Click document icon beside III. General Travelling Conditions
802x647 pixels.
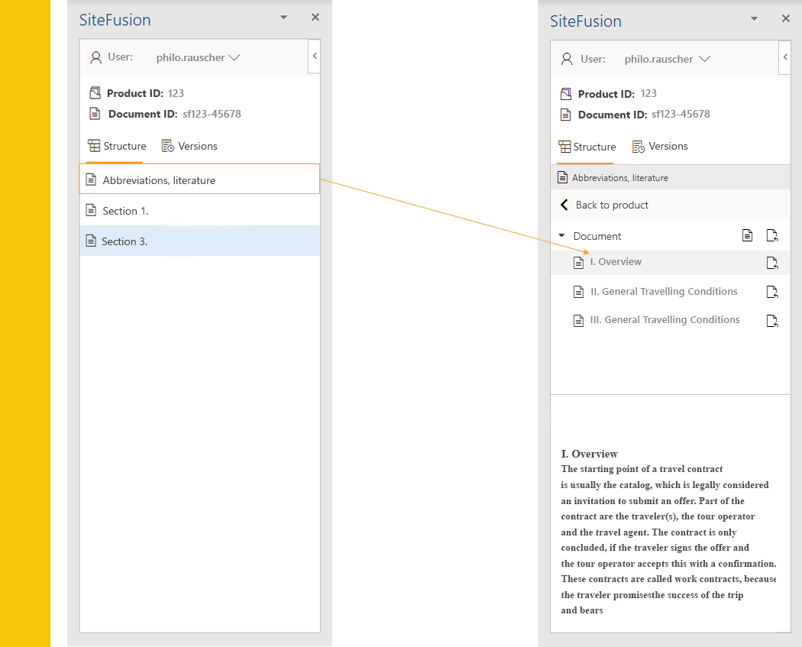(578, 321)
